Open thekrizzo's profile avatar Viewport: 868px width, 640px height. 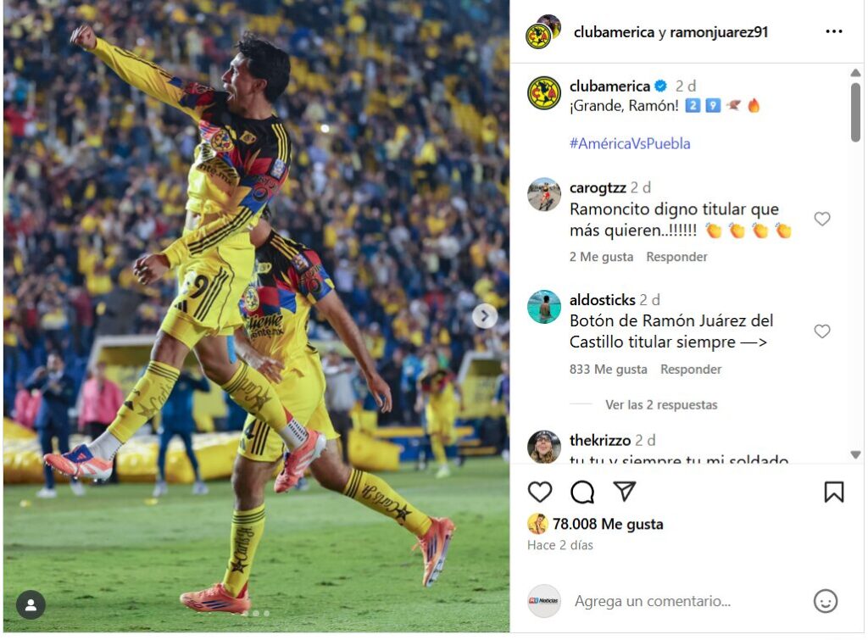(x=543, y=446)
